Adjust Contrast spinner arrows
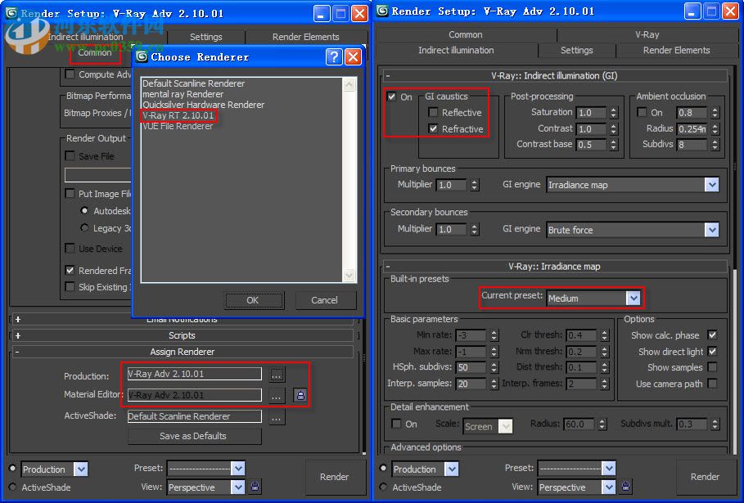 [614, 129]
